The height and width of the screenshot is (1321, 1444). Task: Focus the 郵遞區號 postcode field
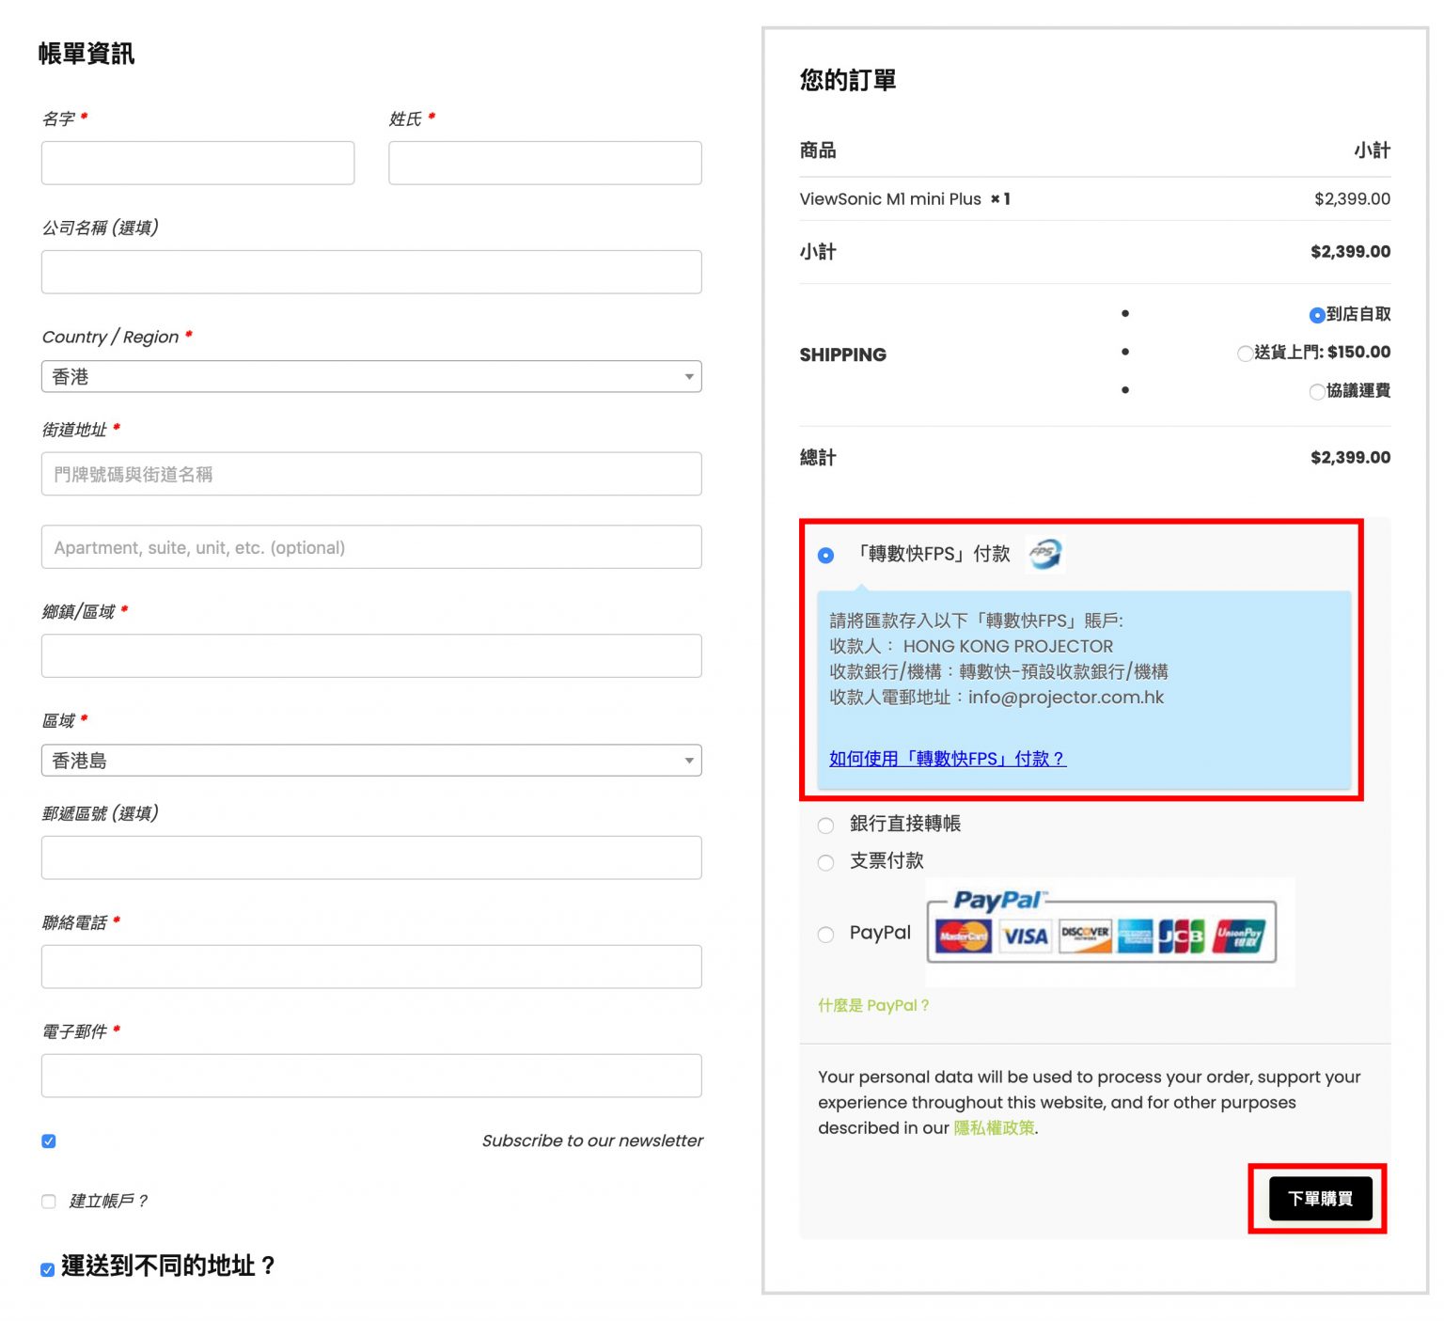tap(371, 857)
